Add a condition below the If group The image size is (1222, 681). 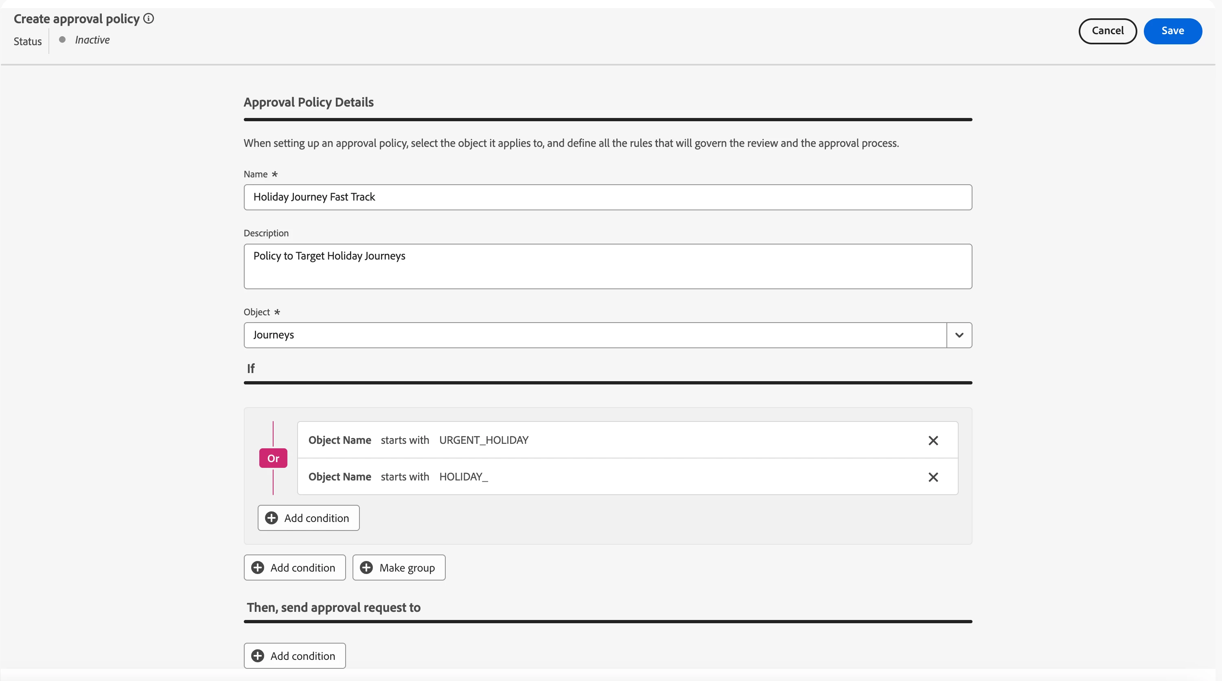(295, 567)
